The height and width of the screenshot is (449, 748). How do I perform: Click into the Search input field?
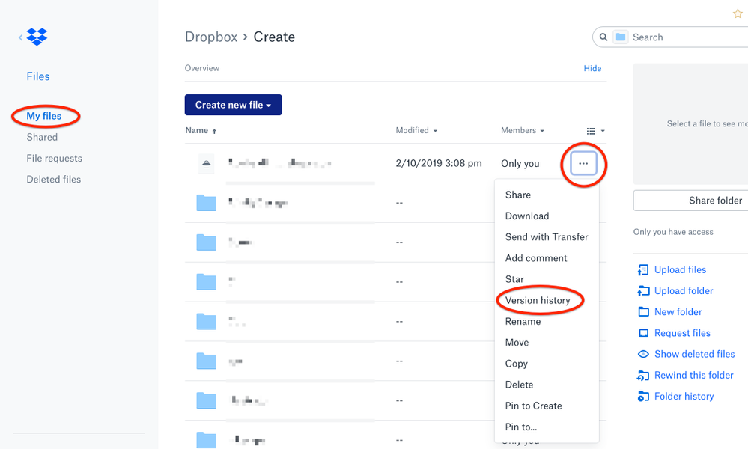point(685,37)
